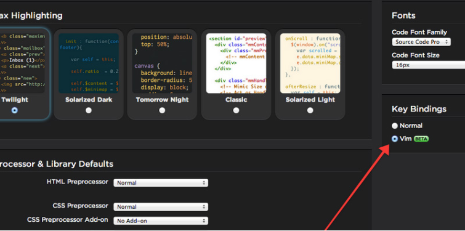
Task: Click the Classic theme preview thumbnail
Action: [236, 63]
